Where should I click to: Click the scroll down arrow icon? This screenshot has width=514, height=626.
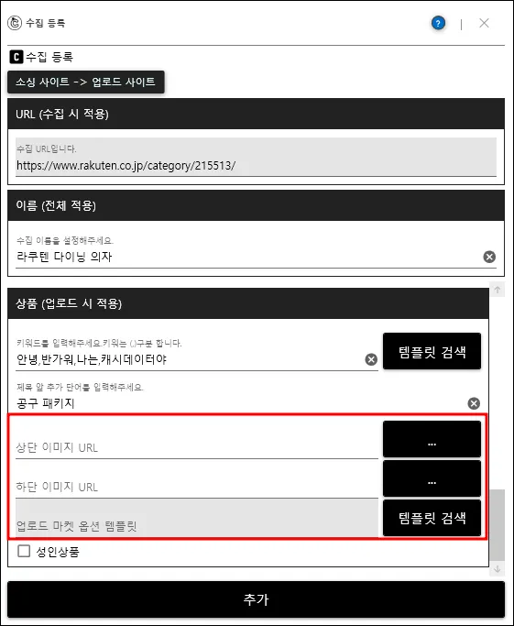[498, 569]
